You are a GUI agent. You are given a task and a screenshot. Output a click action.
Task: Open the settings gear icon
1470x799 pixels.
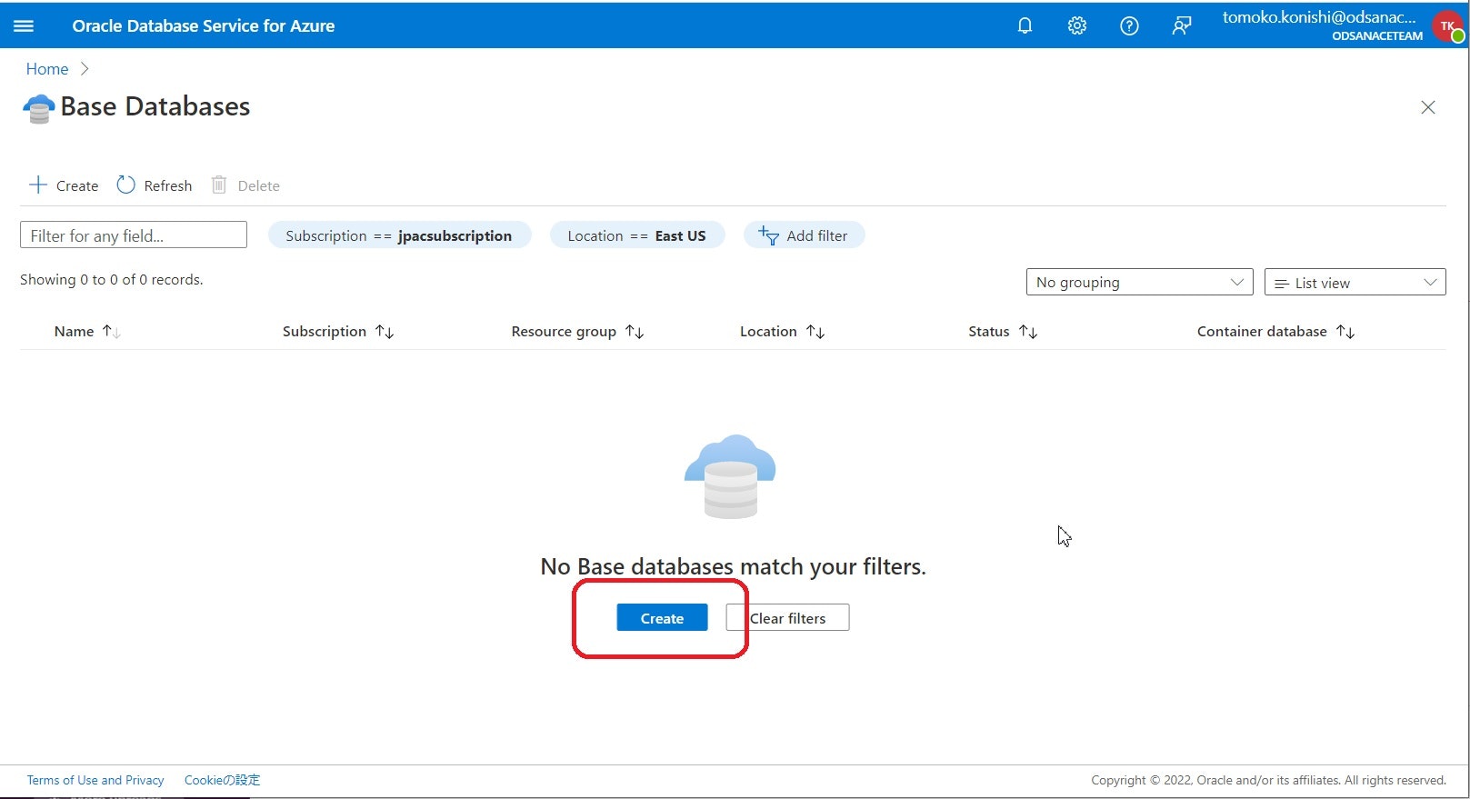point(1077,25)
